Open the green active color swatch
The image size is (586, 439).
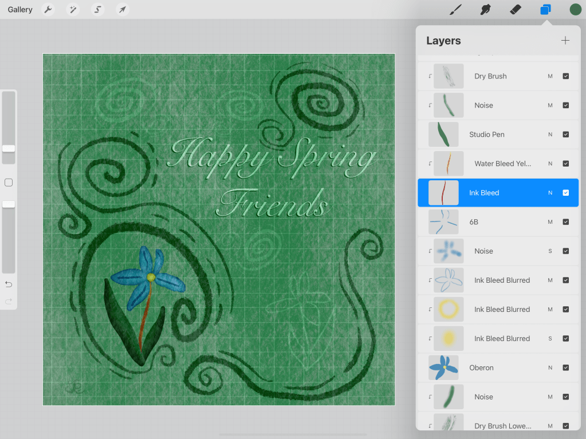(575, 10)
